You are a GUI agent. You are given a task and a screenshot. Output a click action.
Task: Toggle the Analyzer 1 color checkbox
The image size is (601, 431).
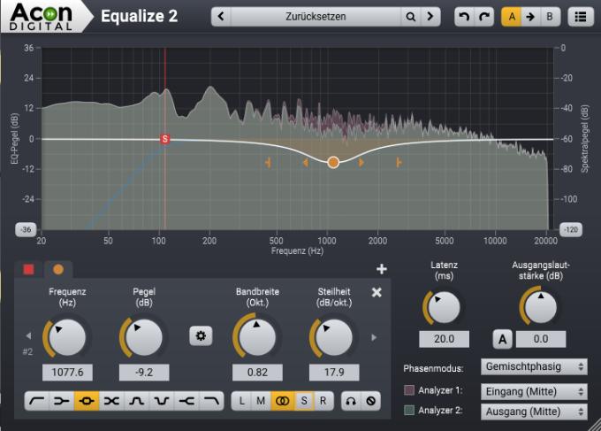tap(409, 390)
